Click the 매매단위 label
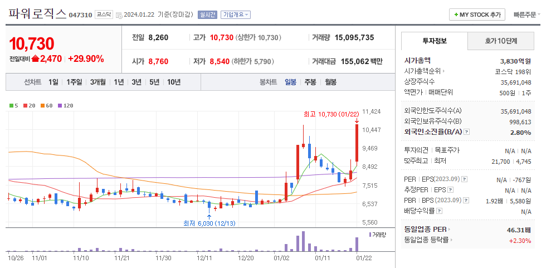 point(441,92)
